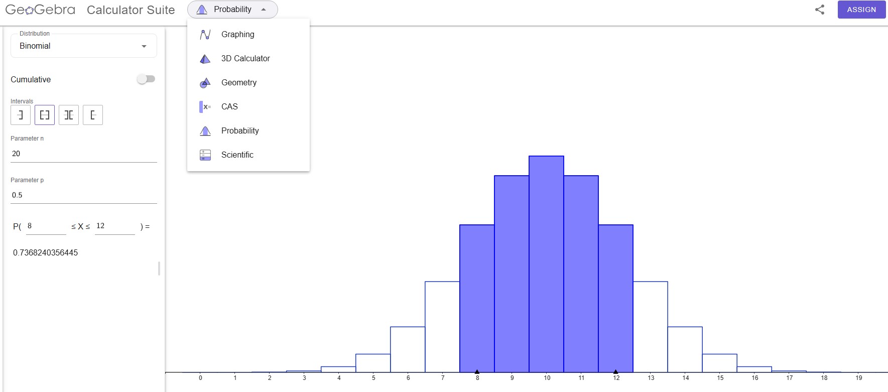This screenshot has height=392, width=888.
Task: Click the shaded bar at 11
Action: pyautogui.click(x=581, y=274)
